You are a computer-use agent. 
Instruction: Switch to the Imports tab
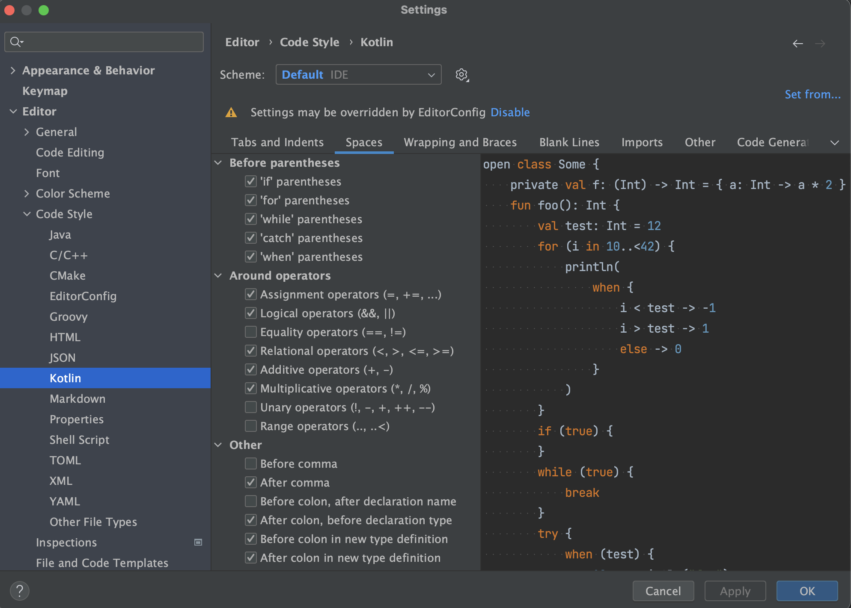point(642,142)
